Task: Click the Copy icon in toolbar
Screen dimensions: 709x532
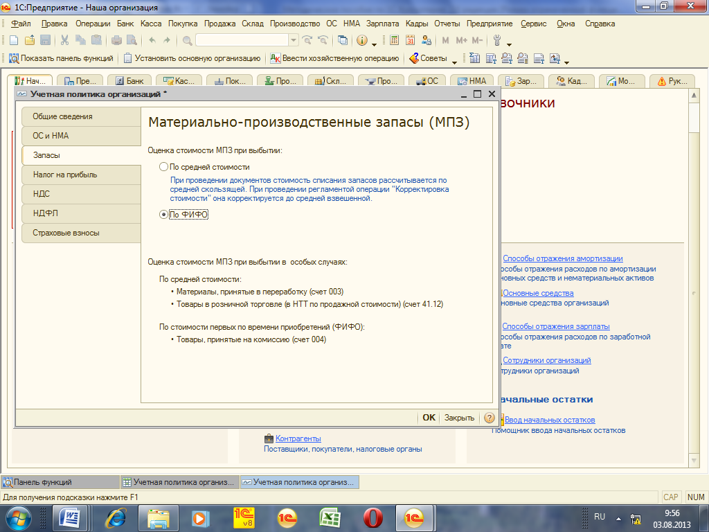Action: click(x=80, y=40)
